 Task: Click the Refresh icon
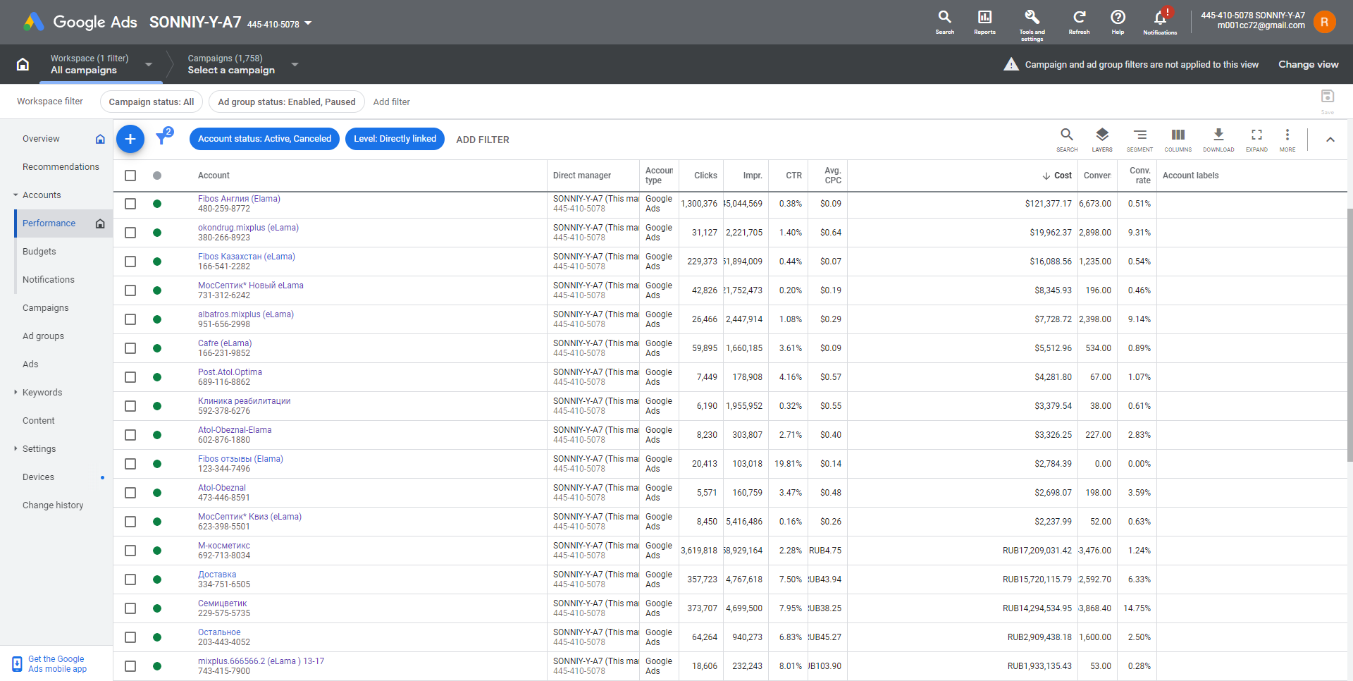(x=1079, y=22)
